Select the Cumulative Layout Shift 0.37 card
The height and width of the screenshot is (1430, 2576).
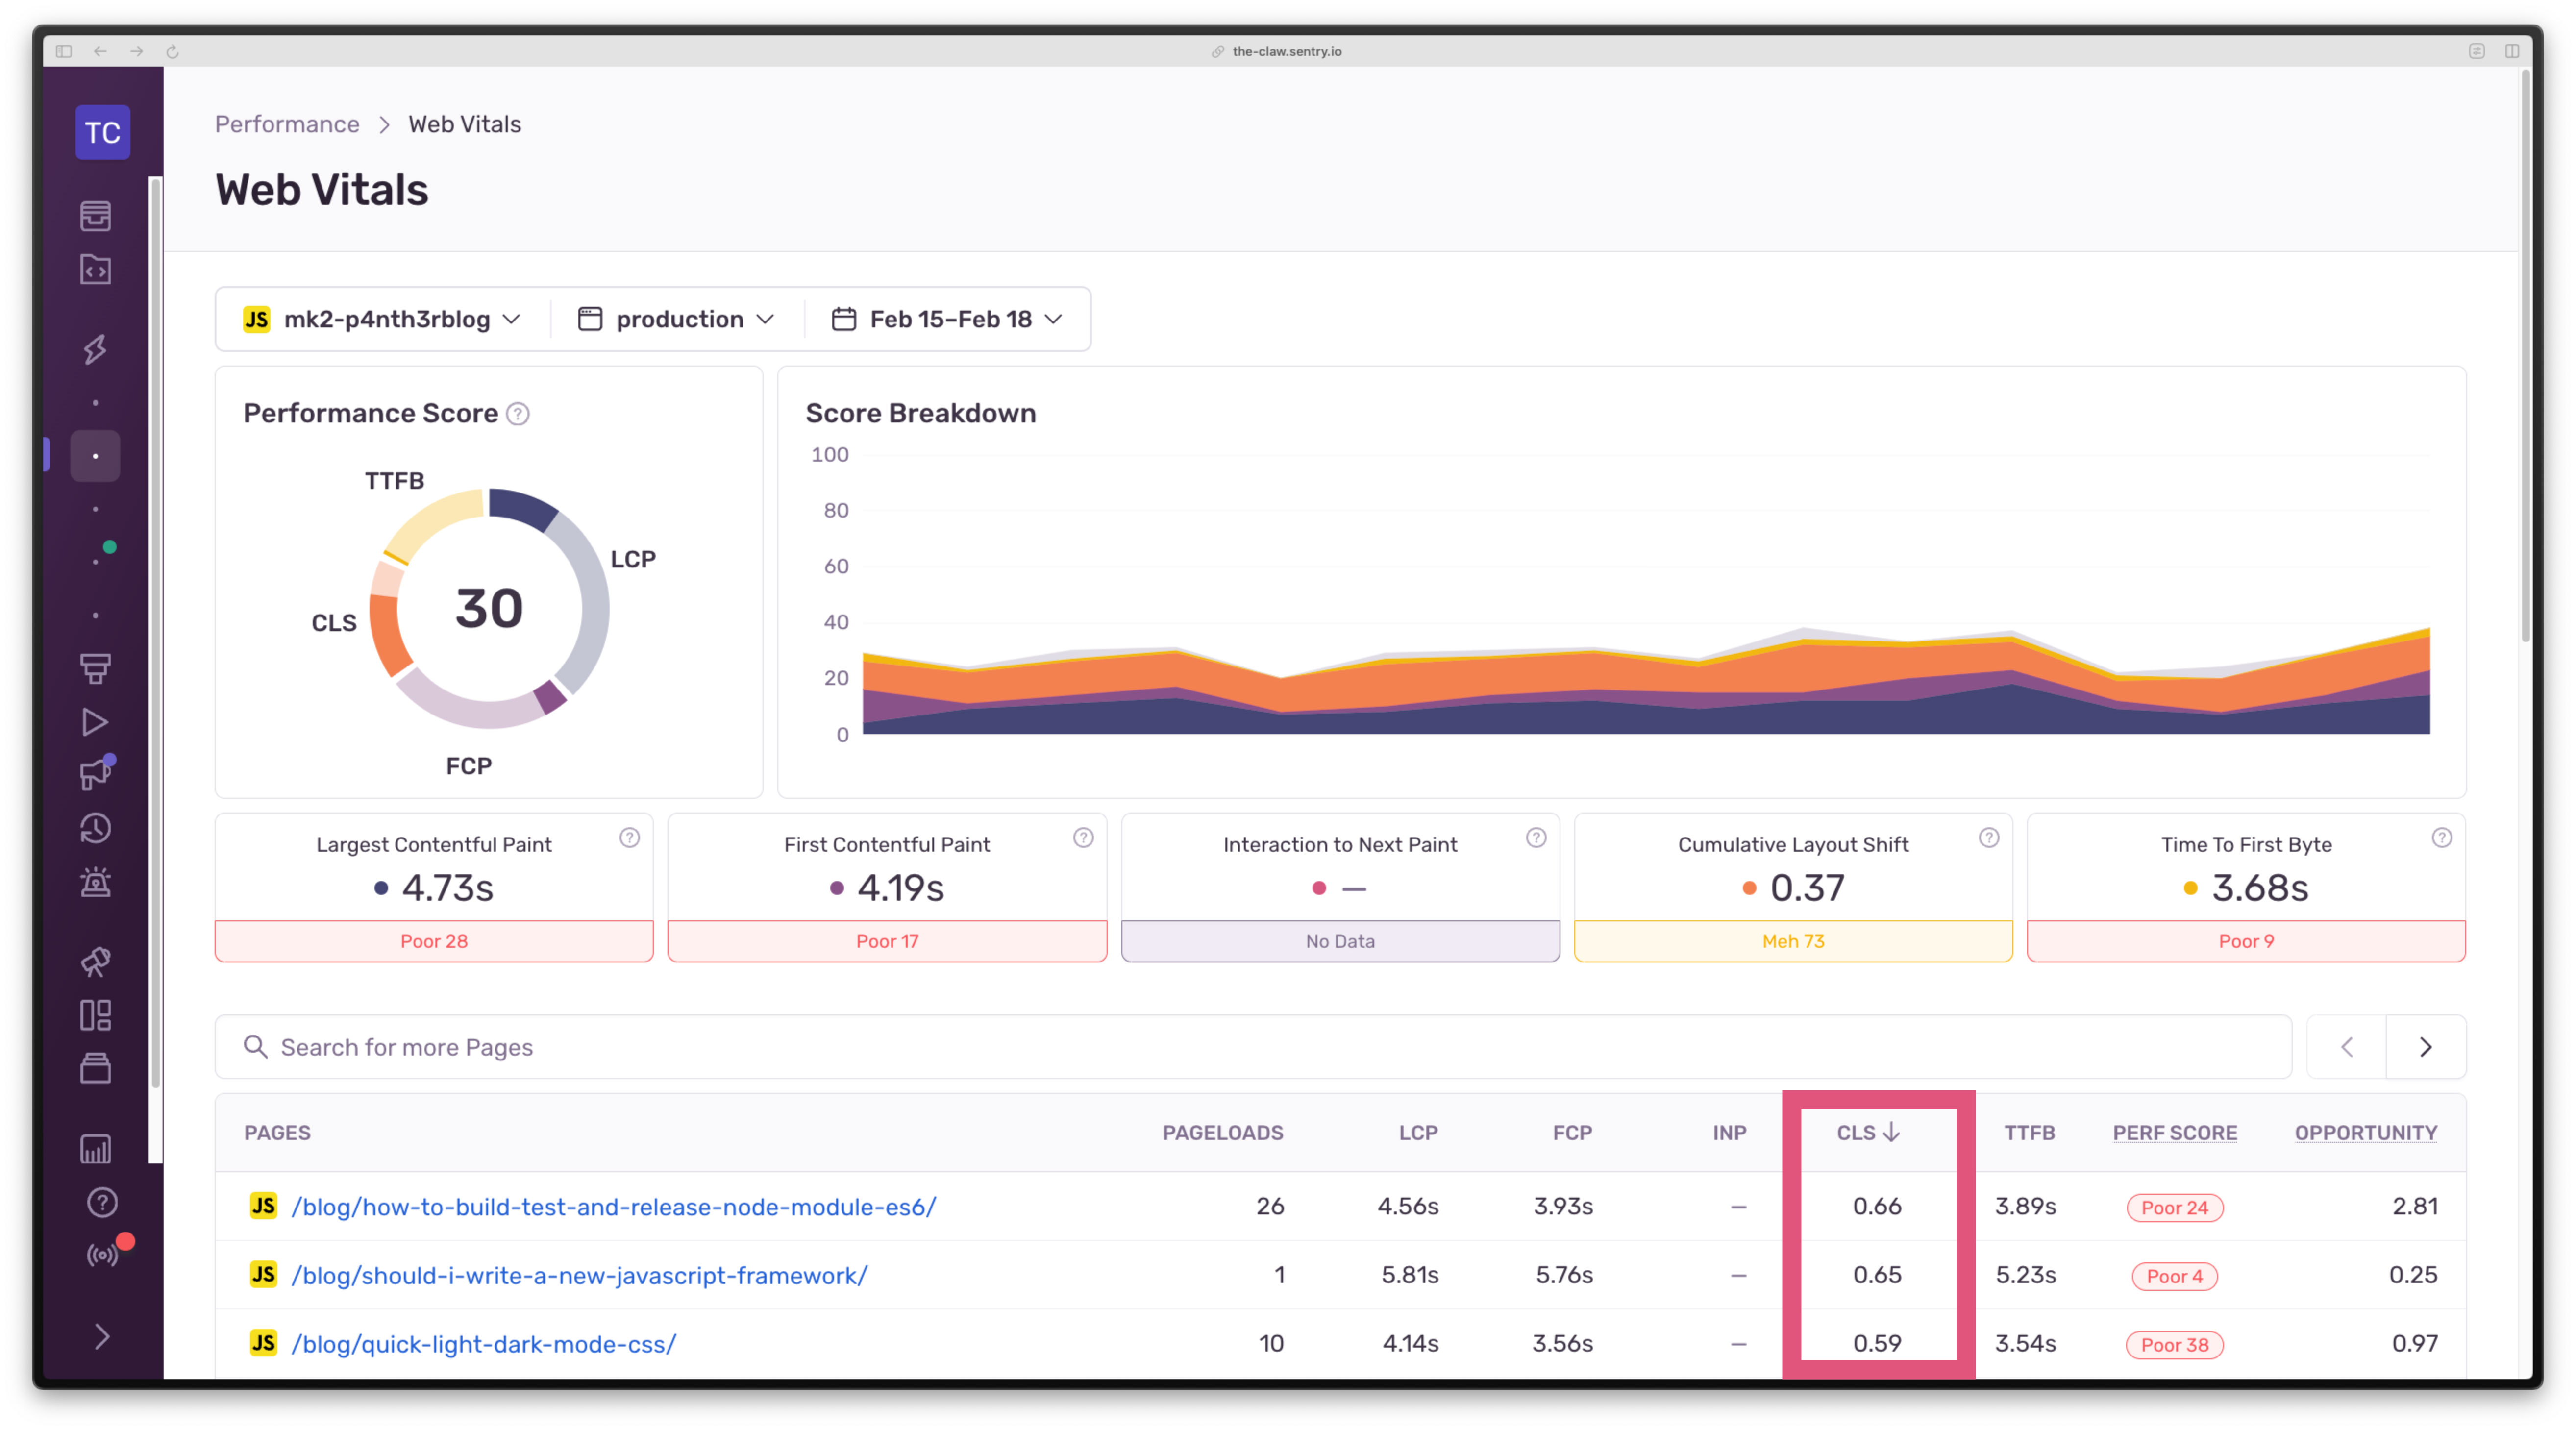click(x=1793, y=888)
